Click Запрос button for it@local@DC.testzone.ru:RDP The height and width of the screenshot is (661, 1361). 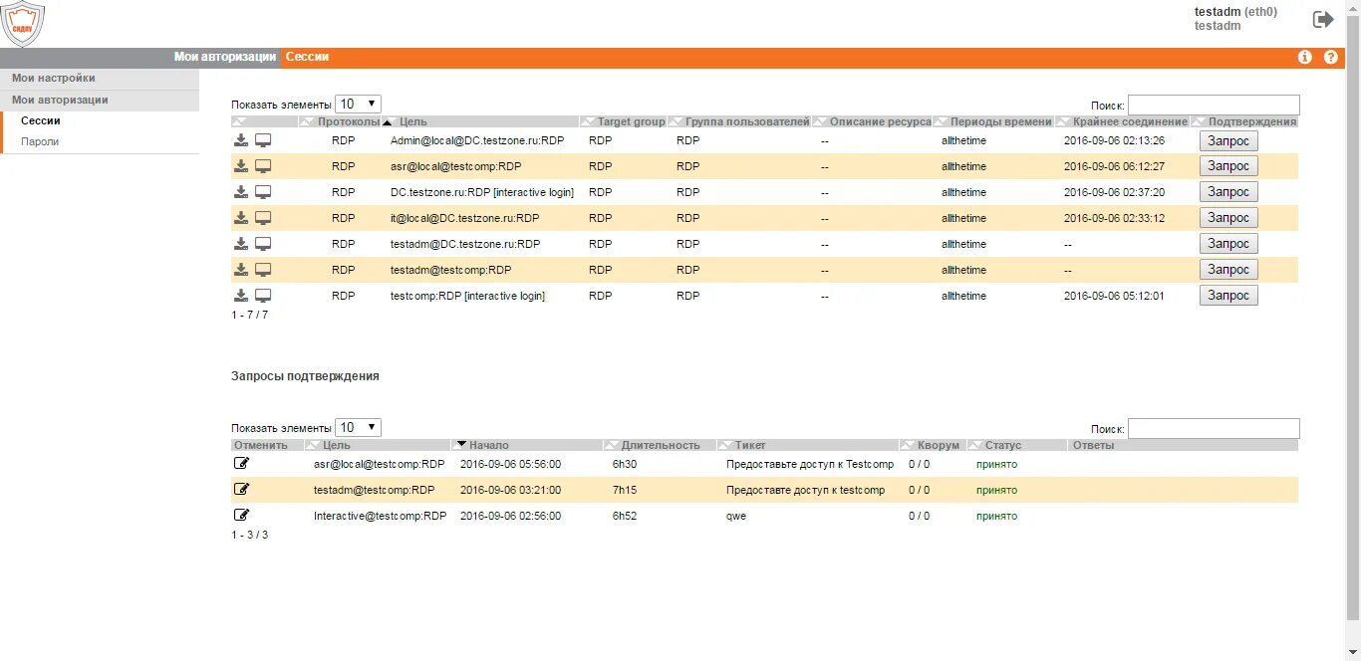(x=1228, y=218)
